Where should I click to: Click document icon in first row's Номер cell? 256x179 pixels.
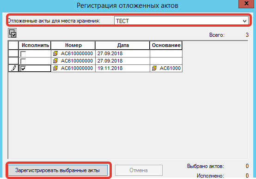click(55, 53)
